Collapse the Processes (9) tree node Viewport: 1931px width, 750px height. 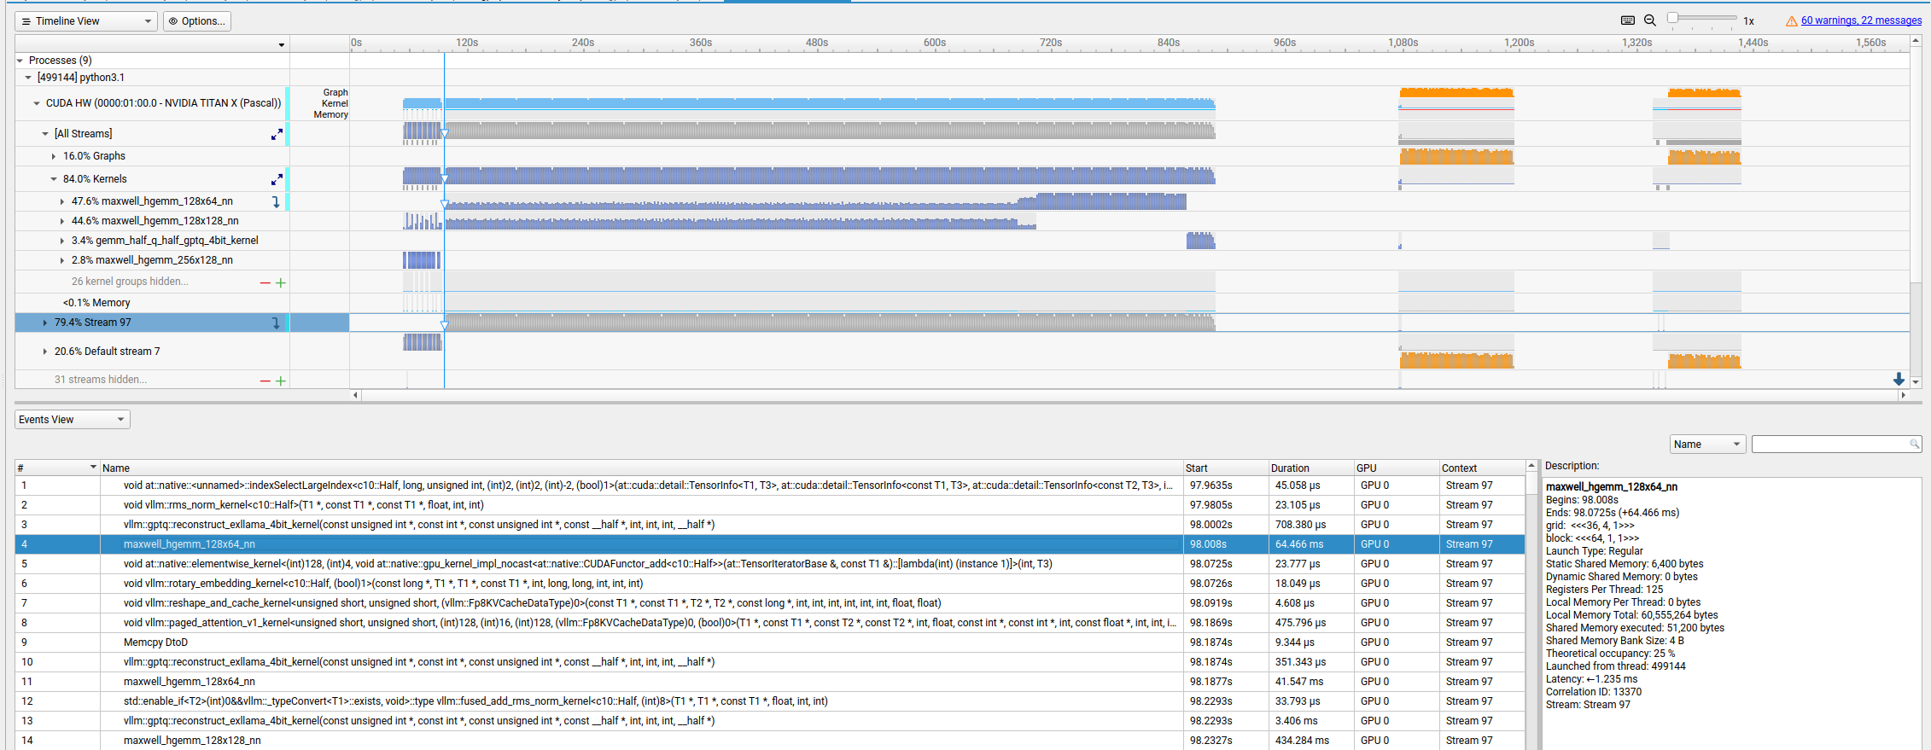(x=20, y=61)
